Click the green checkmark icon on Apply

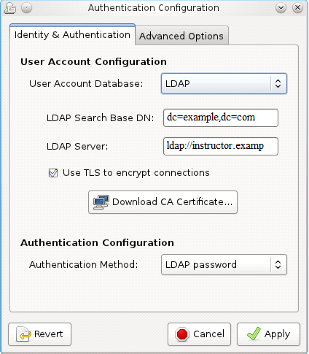[254, 334]
